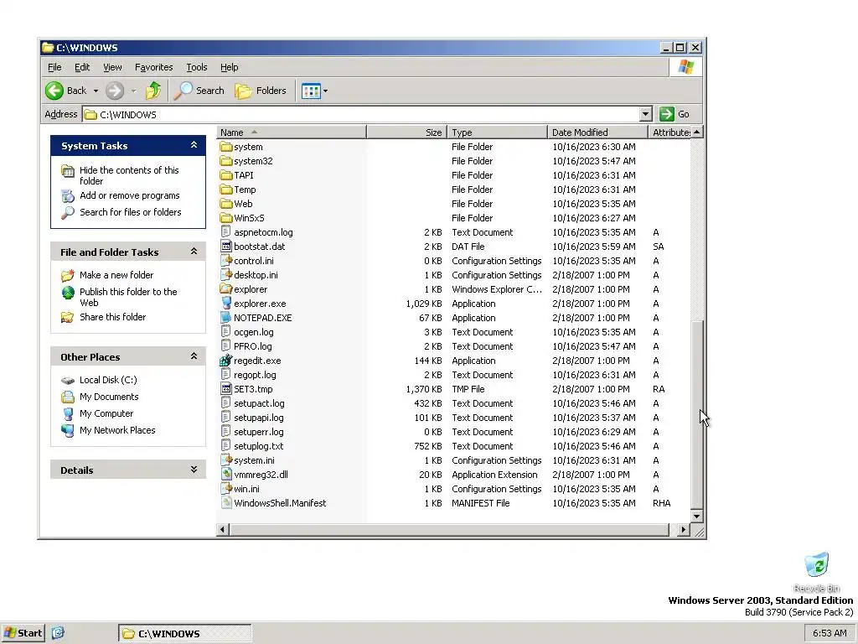
Task: Click Search for files or folders link
Action: 130,212
